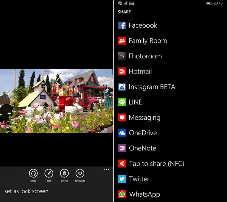The image size is (227, 202).
Task: Tap the favourite heart icon
Action: click(80, 173)
